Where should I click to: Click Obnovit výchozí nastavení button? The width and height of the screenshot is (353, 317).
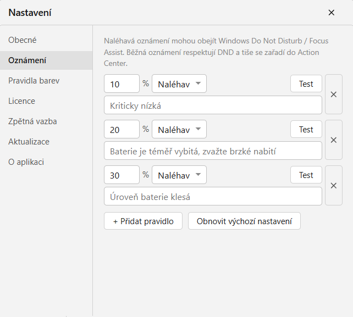point(244,221)
